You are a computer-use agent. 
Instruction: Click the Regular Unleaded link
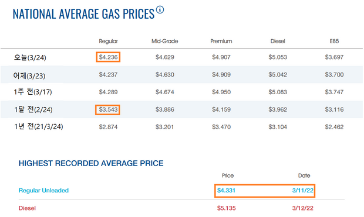coord(43,191)
